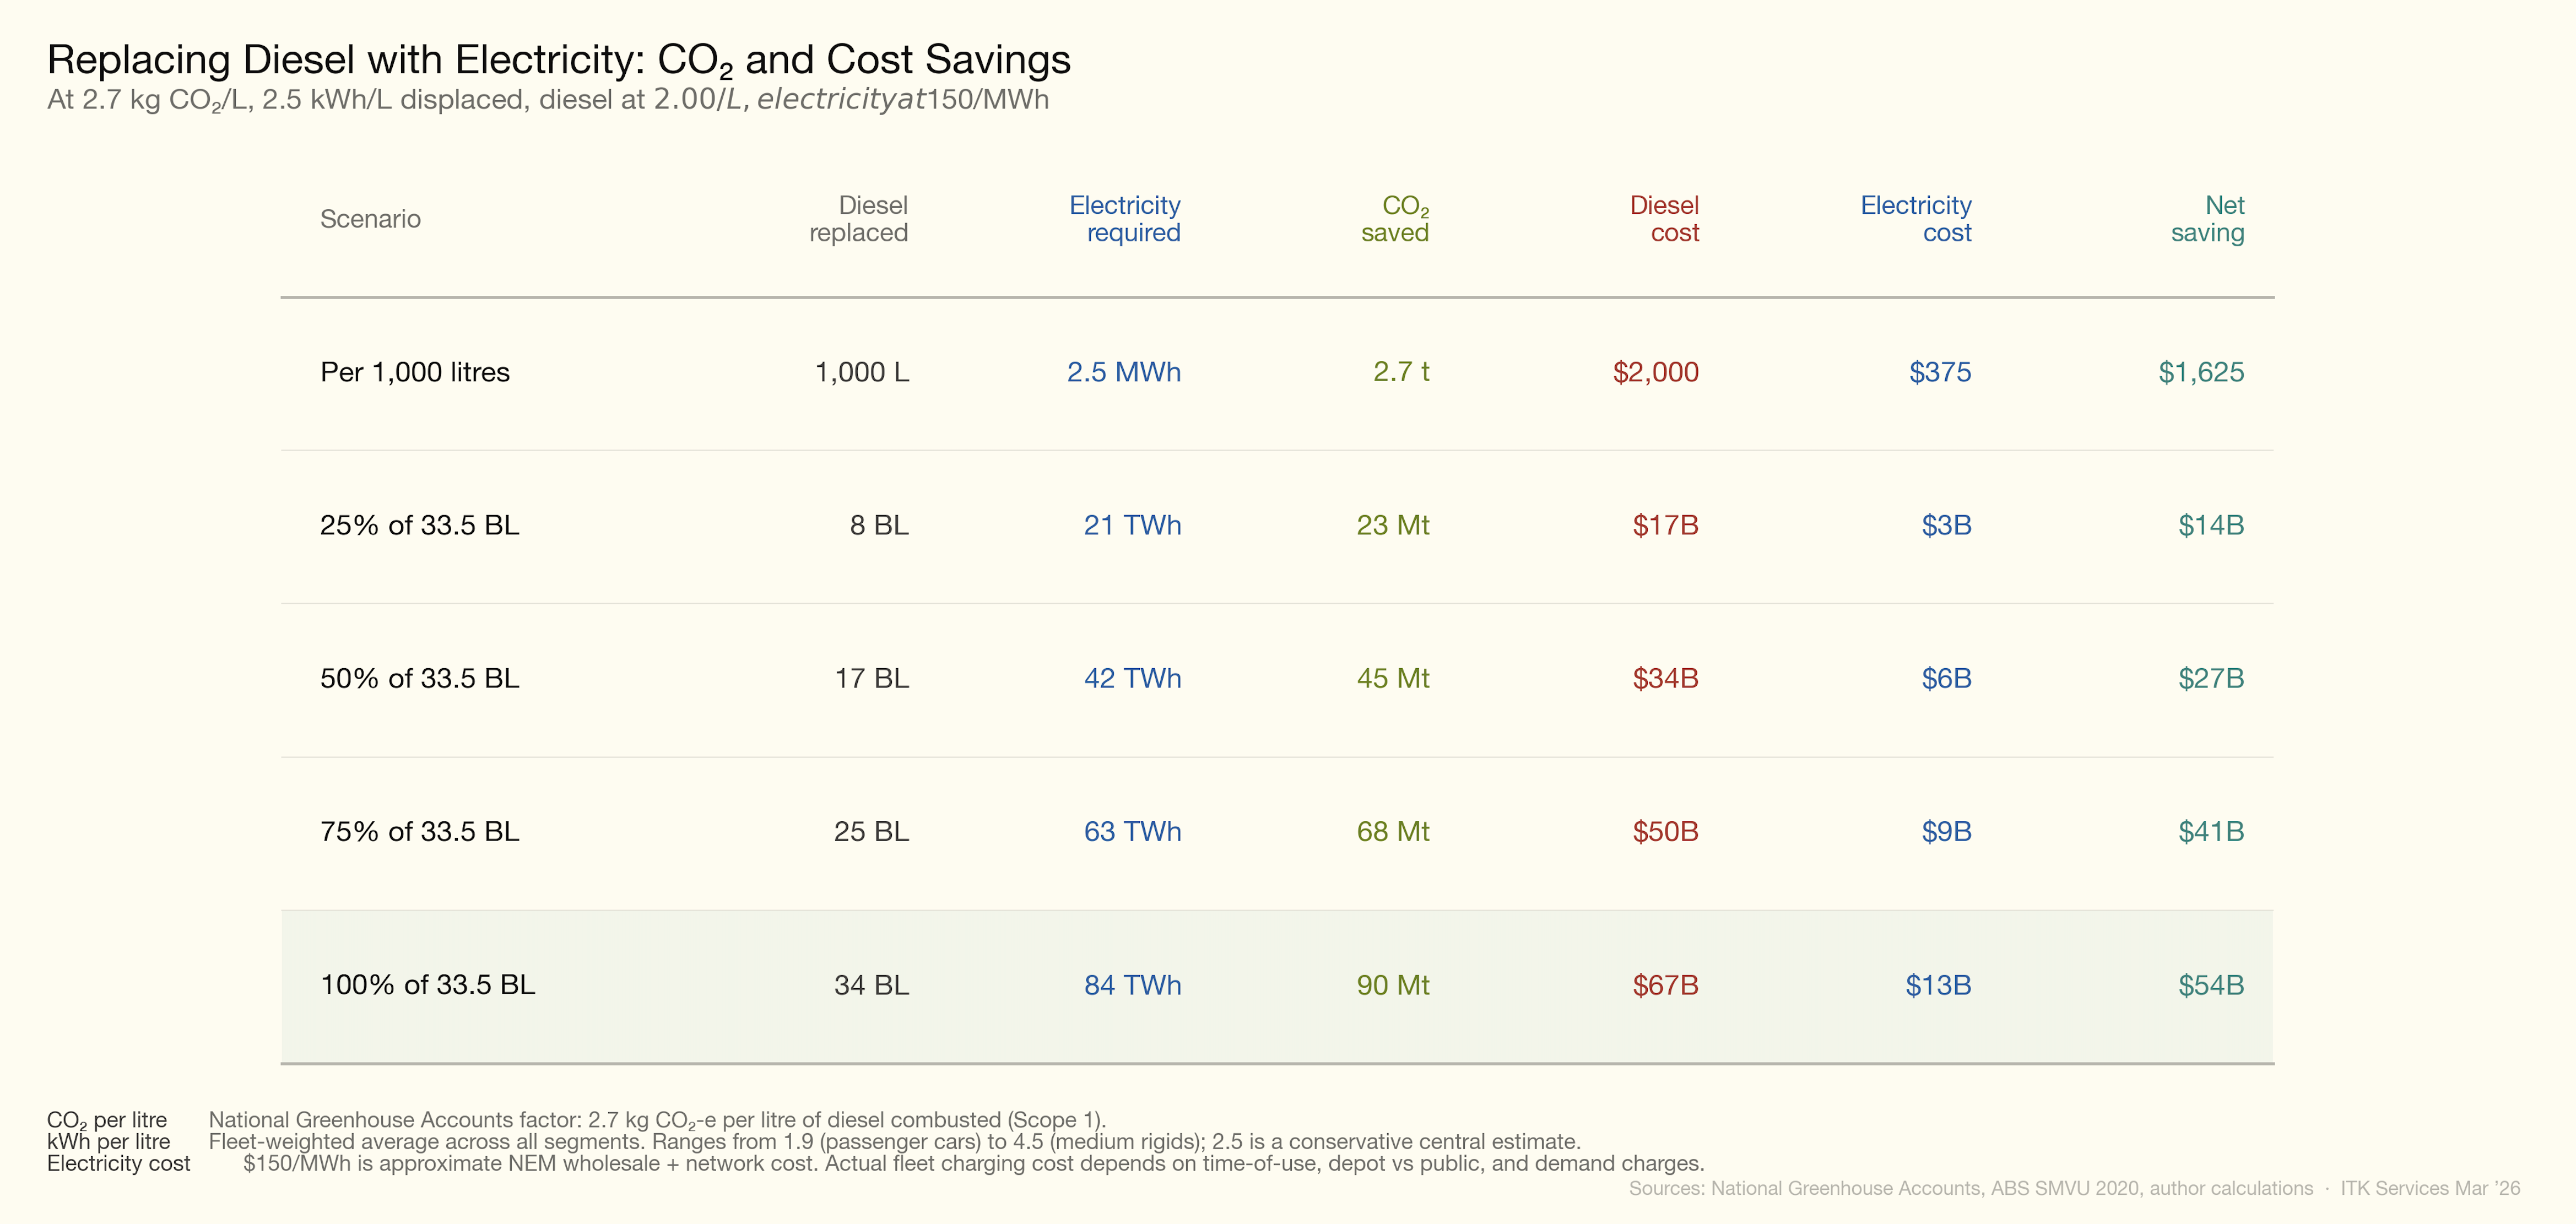Click the "$54B" net saving value
The width and height of the screenshot is (2576, 1224).
click(2211, 985)
